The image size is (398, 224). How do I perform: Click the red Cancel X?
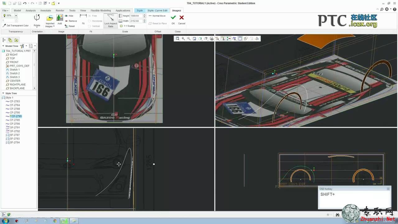[x=182, y=18]
